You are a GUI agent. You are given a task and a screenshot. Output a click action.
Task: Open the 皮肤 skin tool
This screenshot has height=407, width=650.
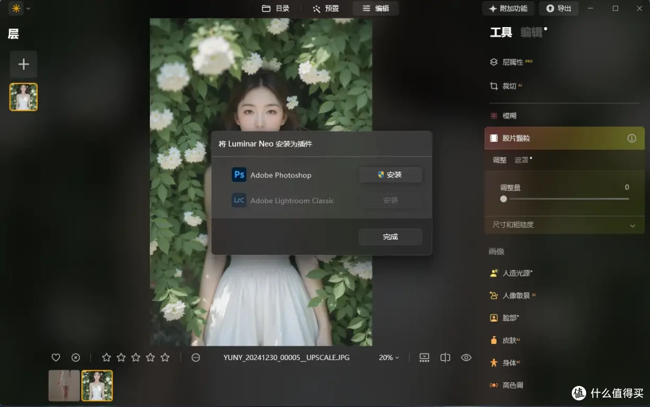tap(504, 340)
